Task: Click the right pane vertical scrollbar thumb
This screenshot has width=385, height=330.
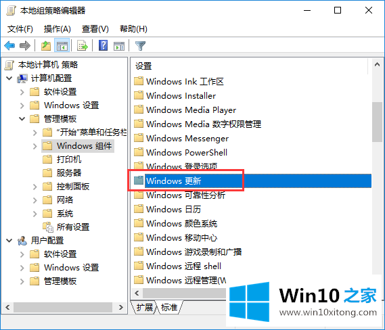Action: coord(377,122)
